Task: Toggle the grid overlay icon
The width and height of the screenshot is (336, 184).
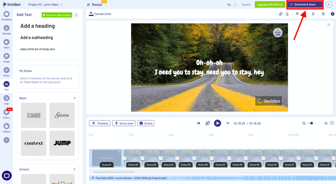Action: [x=323, y=14]
